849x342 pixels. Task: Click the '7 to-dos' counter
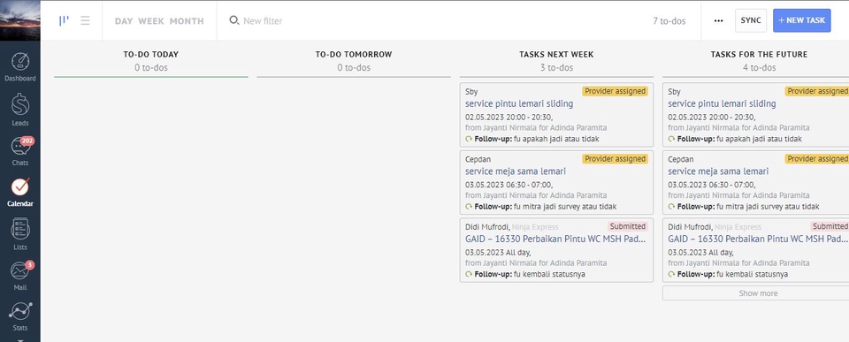pos(669,21)
